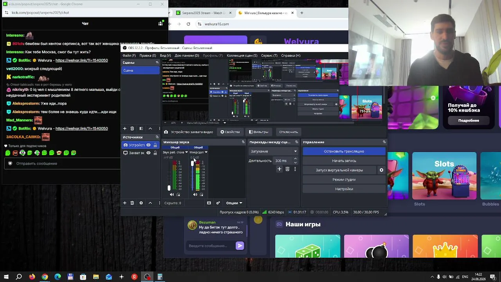Open Calculator from the taskbar
The height and width of the screenshot is (282, 501).
point(160,277)
